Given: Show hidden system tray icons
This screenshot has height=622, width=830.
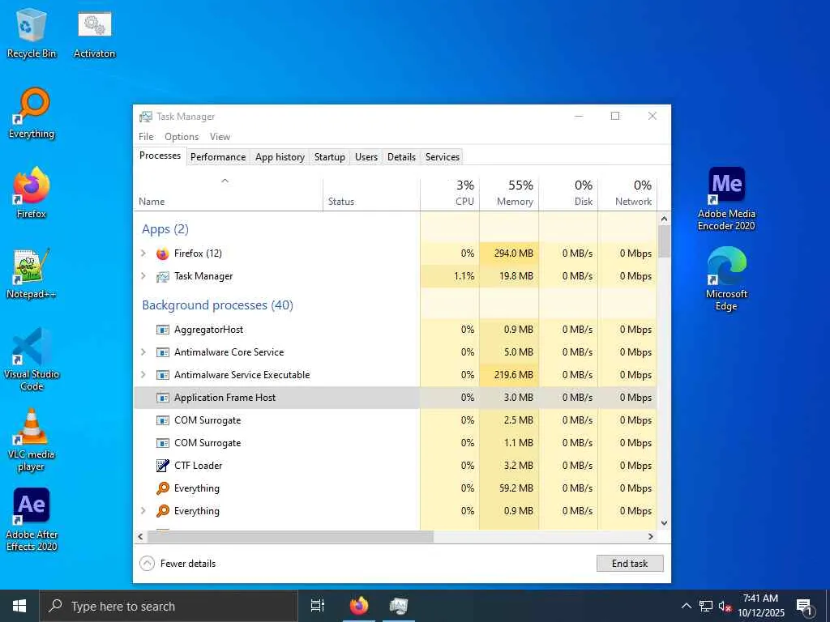Looking at the screenshot, I should (x=686, y=606).
